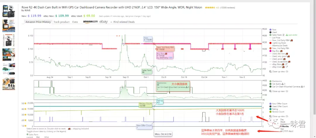Toggle the Electronics category legend entry

276,81
